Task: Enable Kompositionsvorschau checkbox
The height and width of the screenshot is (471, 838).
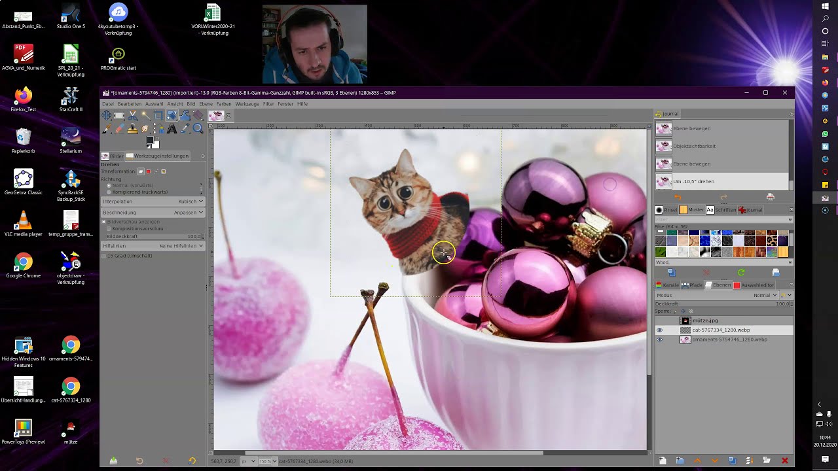Action: coord(109,229)
